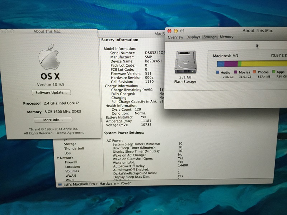Screen dimensions: 287x215
Task: Click the Macintosh HD storage usage bar
Action: 252,64
